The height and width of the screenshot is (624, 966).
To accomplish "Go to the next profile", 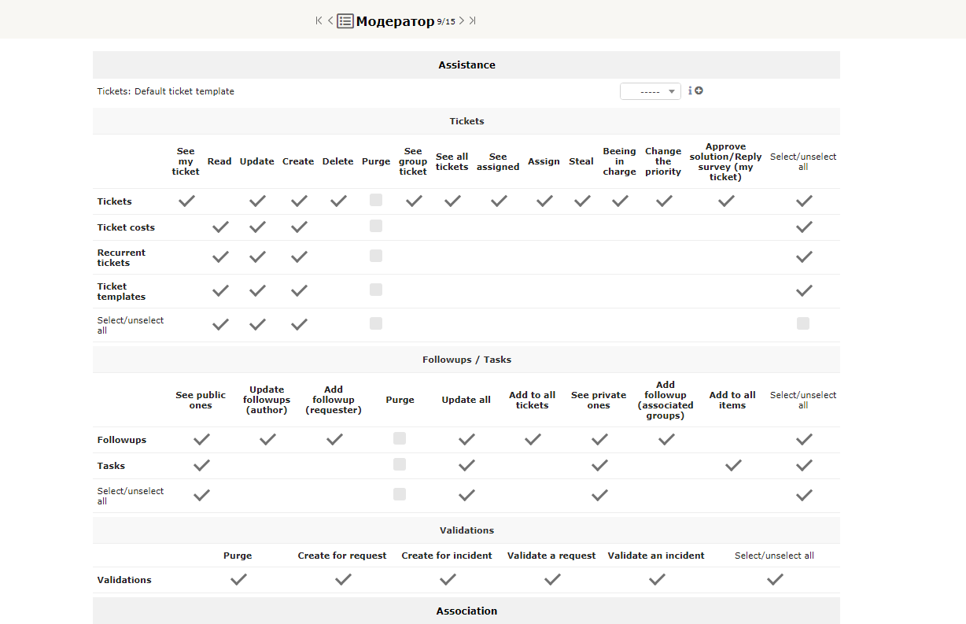I will coord(462,20).
